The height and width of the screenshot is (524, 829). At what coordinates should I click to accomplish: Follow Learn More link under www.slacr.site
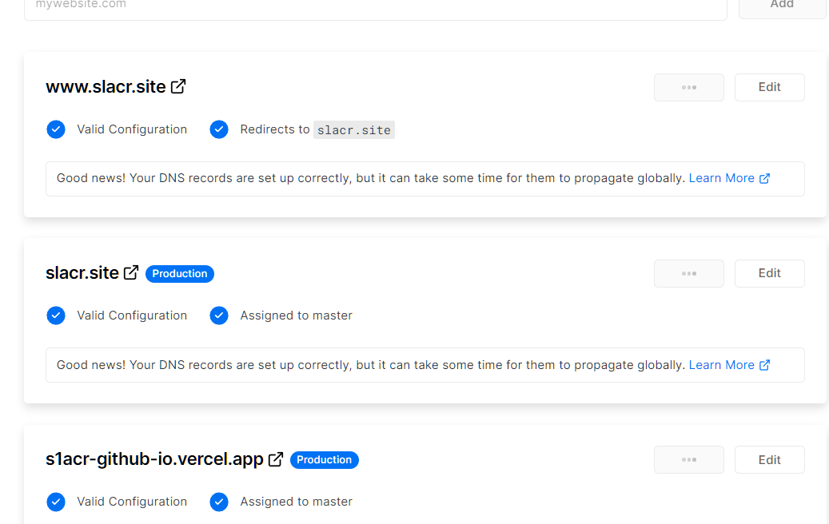pyautogui.click(x=729, y=178)
